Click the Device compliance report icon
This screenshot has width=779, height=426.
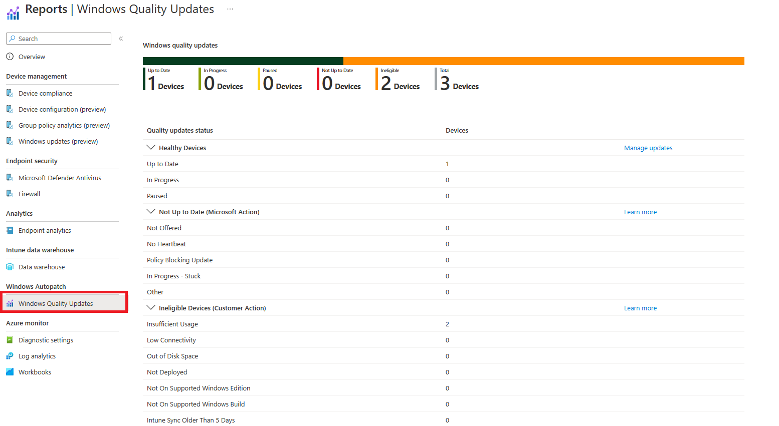pyautogui.click(x=10, y=93)
